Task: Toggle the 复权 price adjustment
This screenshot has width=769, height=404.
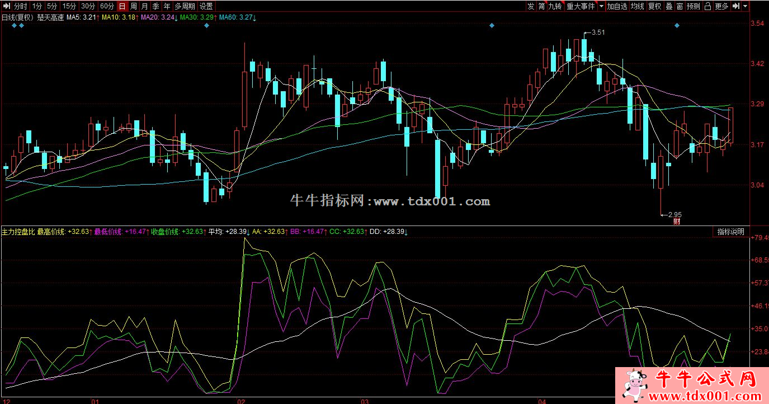Action: pos(654,6)
